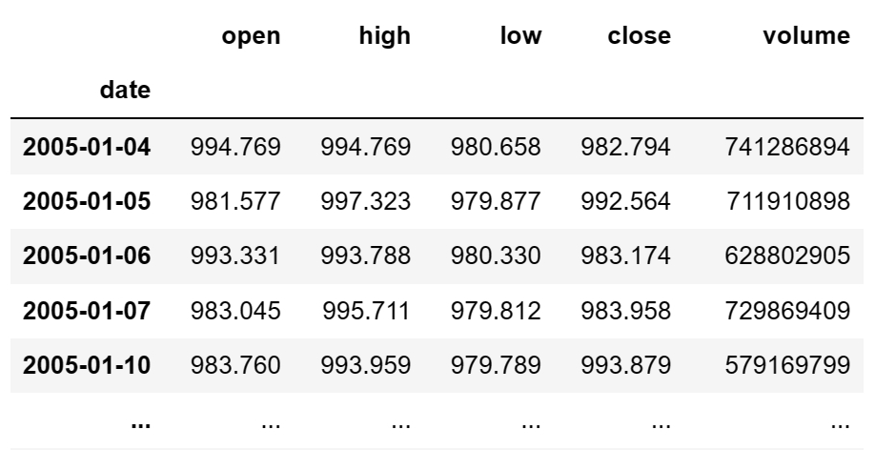This screenshot has height=450, width=875.
Task: Click the 'date' index label
Action: [x=125, y=91]
